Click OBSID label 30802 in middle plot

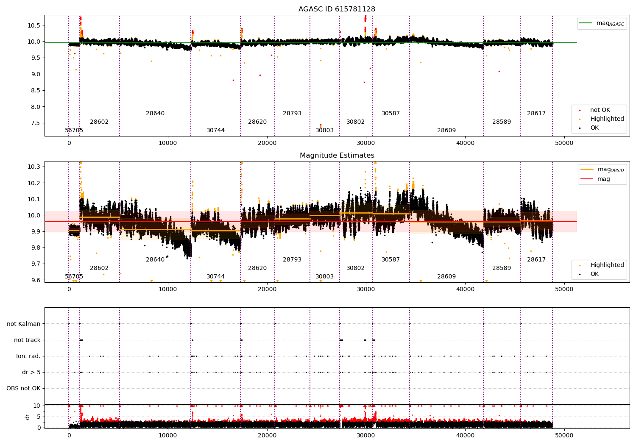point(355,268)
